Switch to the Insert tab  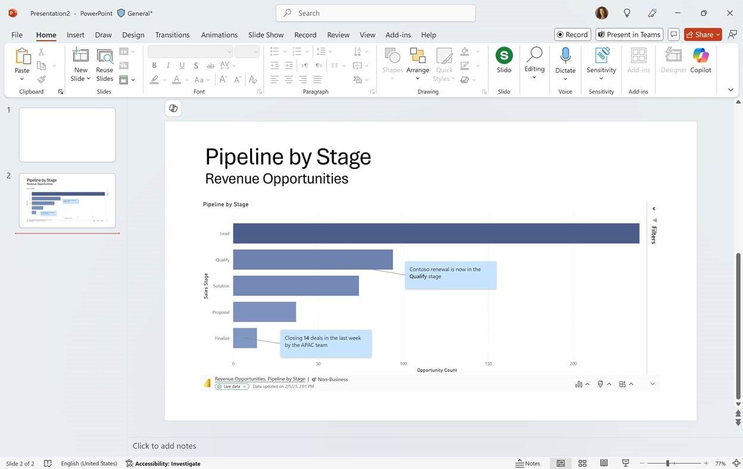pyautogui.click(x=76, y=35)
